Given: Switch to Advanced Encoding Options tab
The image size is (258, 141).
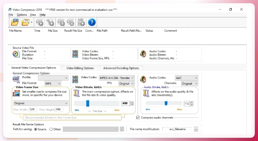Looking at the screenshot, I should tap(121, 68).
